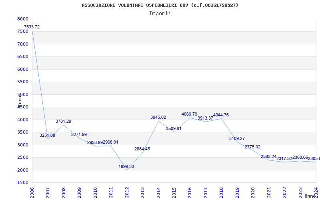
Task: Click the 5000 value on the y-axis
Action: 22,94
